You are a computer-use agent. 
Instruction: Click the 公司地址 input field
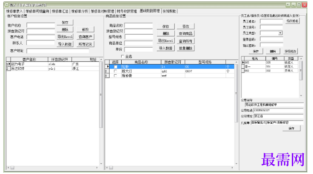click(278, 116)
